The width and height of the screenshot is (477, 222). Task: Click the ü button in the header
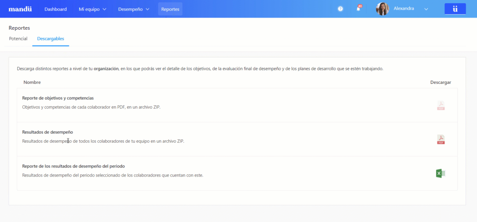pyautogui.click(x=455, y=9)
